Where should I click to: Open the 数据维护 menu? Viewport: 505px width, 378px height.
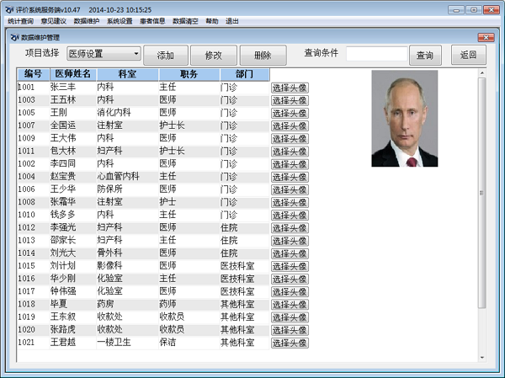(x=87, y=21)
